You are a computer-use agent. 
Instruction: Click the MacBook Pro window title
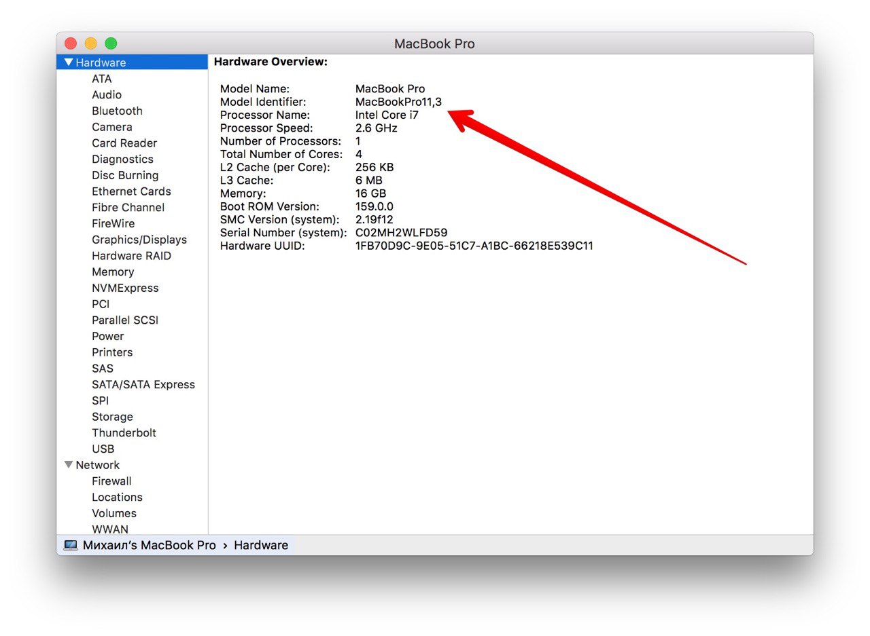click(x=434, y=43)
